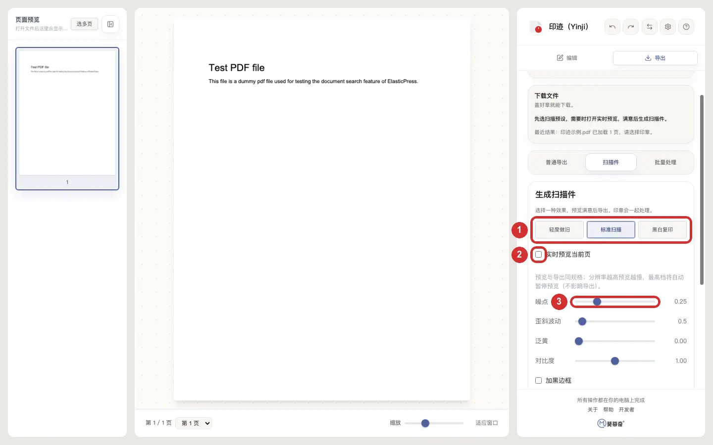Select the 黑白复印 scan preset
The image size is (713, 445).
662,229
